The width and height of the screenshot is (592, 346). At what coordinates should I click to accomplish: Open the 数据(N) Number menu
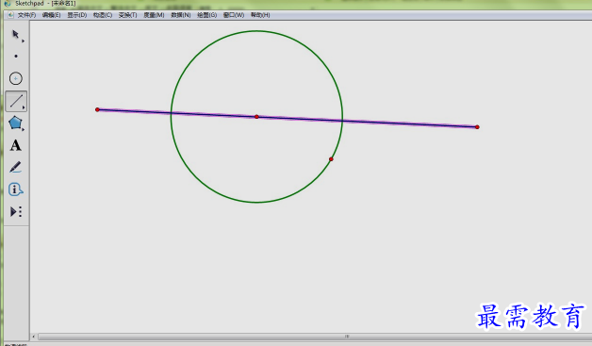click(181, 15)
